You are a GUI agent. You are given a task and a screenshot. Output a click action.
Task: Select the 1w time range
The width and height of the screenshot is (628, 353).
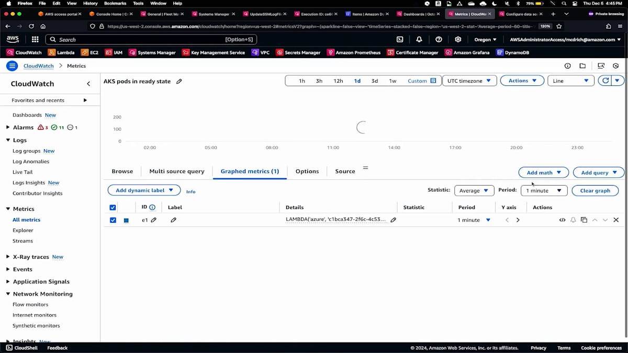coord(392,81)
